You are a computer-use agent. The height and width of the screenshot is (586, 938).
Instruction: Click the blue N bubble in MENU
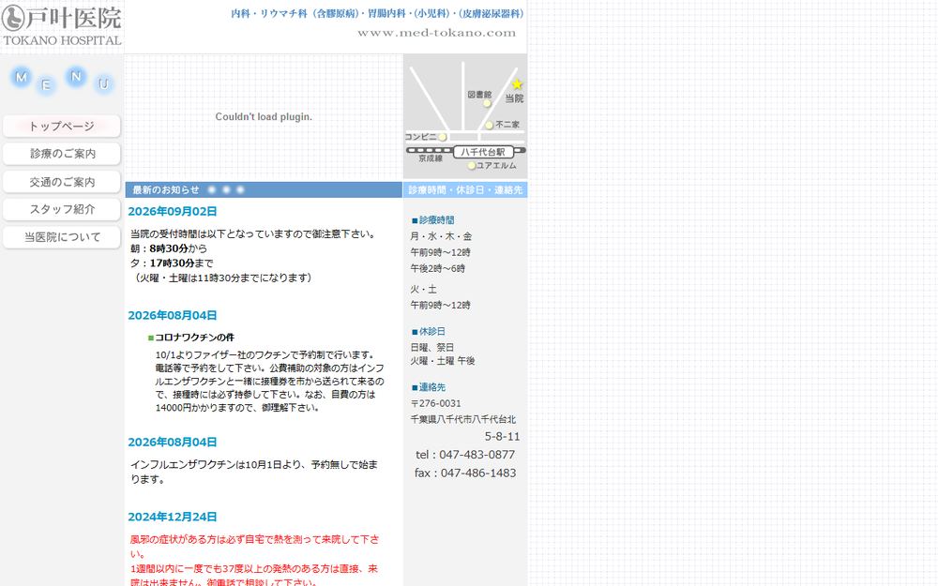76,77
